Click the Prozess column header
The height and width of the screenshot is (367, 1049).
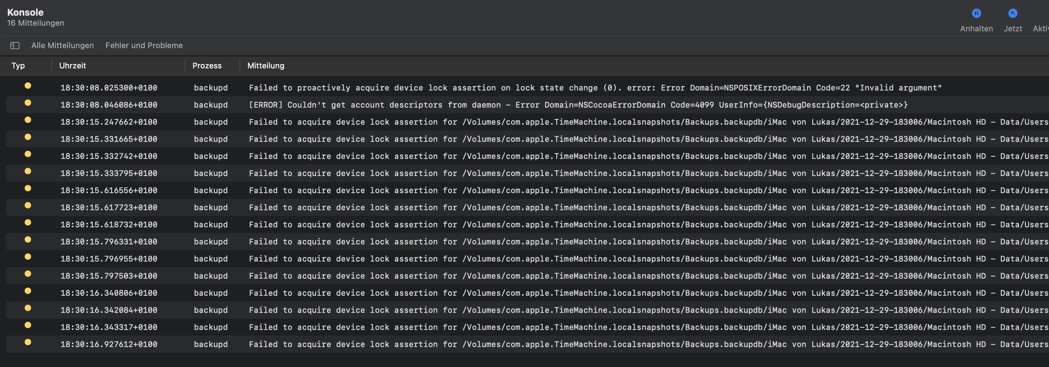(207, 66)
